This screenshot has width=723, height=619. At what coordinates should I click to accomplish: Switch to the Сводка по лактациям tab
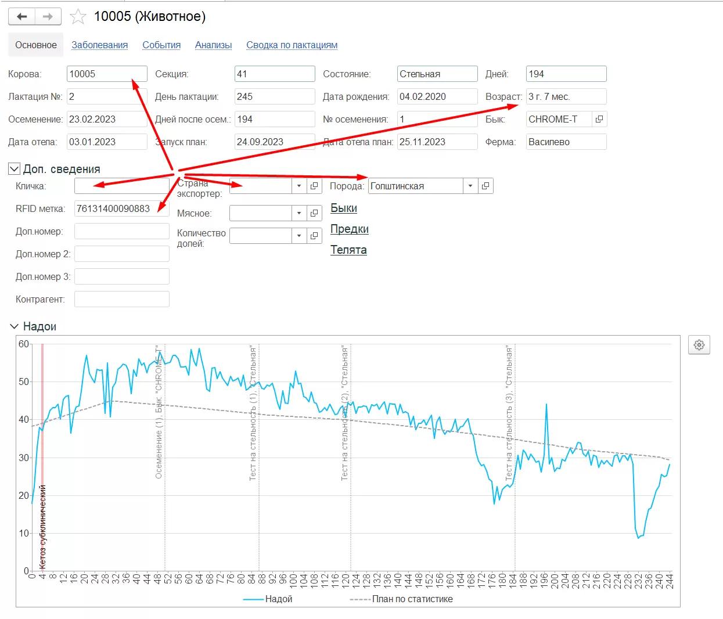(x=292, y=45)
